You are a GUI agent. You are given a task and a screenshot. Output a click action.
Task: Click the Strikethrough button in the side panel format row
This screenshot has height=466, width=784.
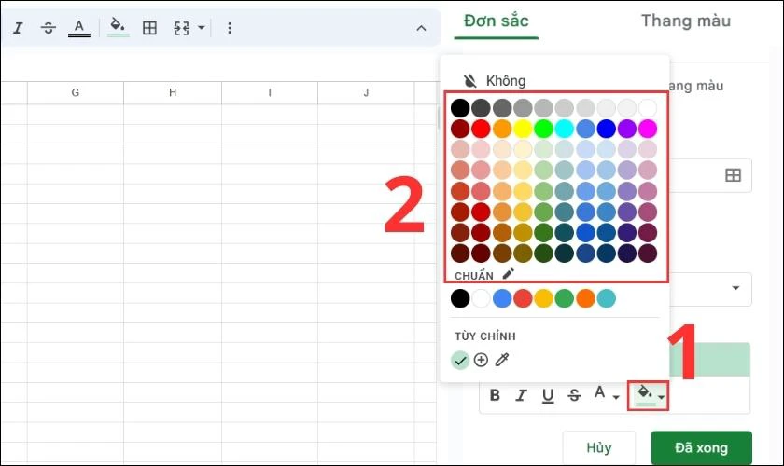(574, 395)
